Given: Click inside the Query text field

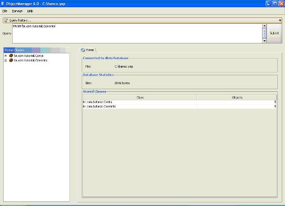Looking at the screenshot, I should (135, 34).
